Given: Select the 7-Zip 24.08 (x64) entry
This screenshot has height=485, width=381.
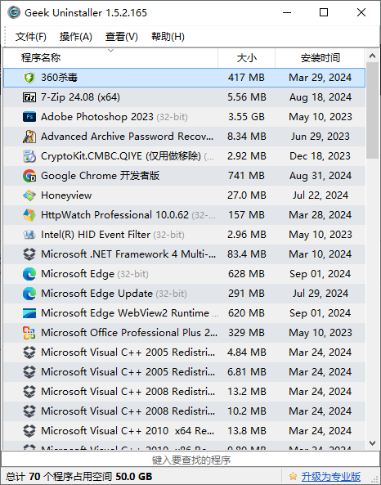Looking at the screenshot, I should pos(80,97).
